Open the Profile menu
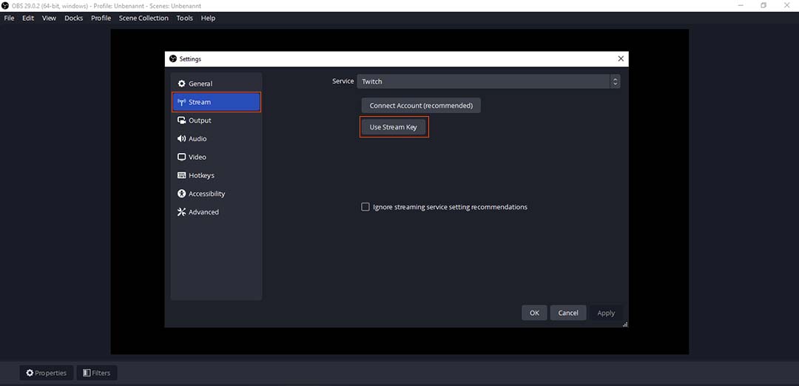The width and height of the screenshot is (799, 386). pos(101,18)
